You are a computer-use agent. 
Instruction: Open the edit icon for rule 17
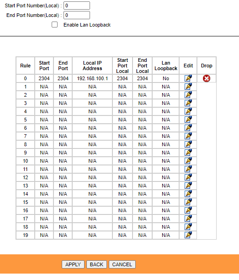click(x=188, y=219)
